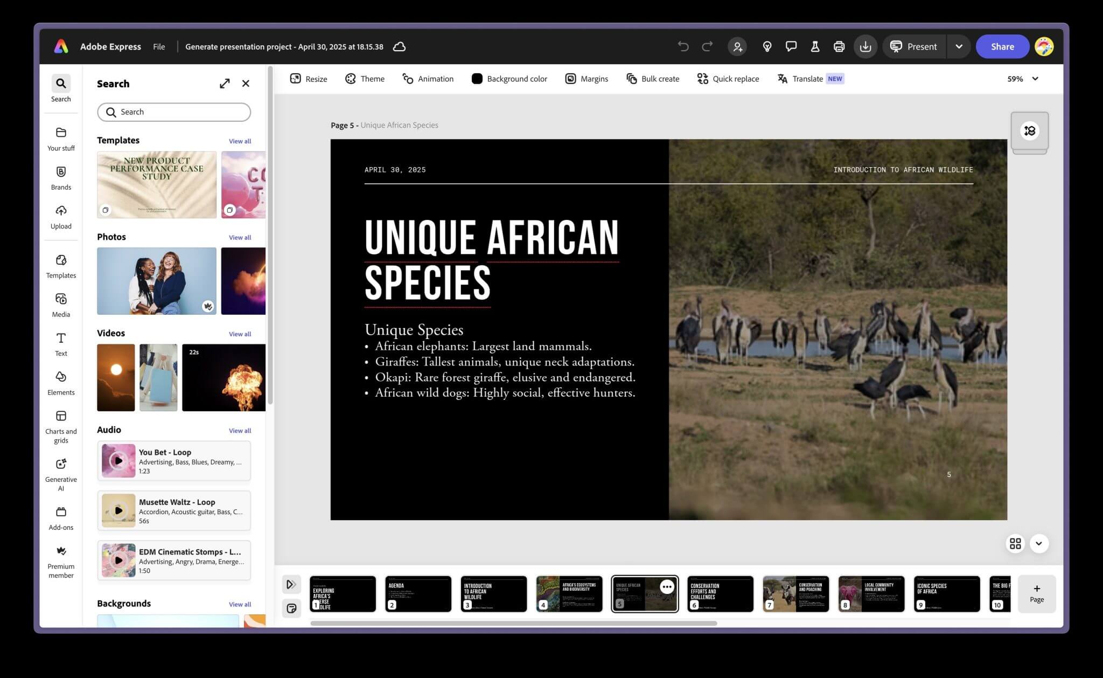Open the Elements panel

pos(61,383)
